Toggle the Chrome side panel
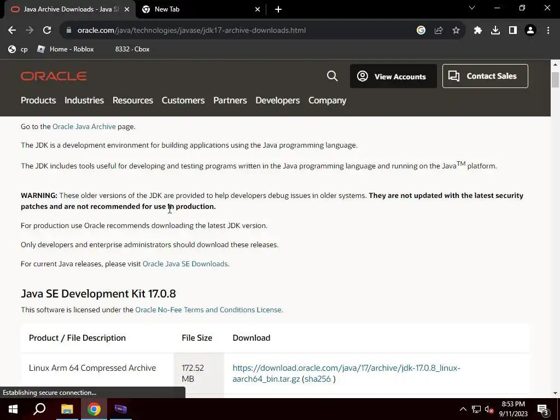Screen dimensions: 560x420 [x=513, y=31]
